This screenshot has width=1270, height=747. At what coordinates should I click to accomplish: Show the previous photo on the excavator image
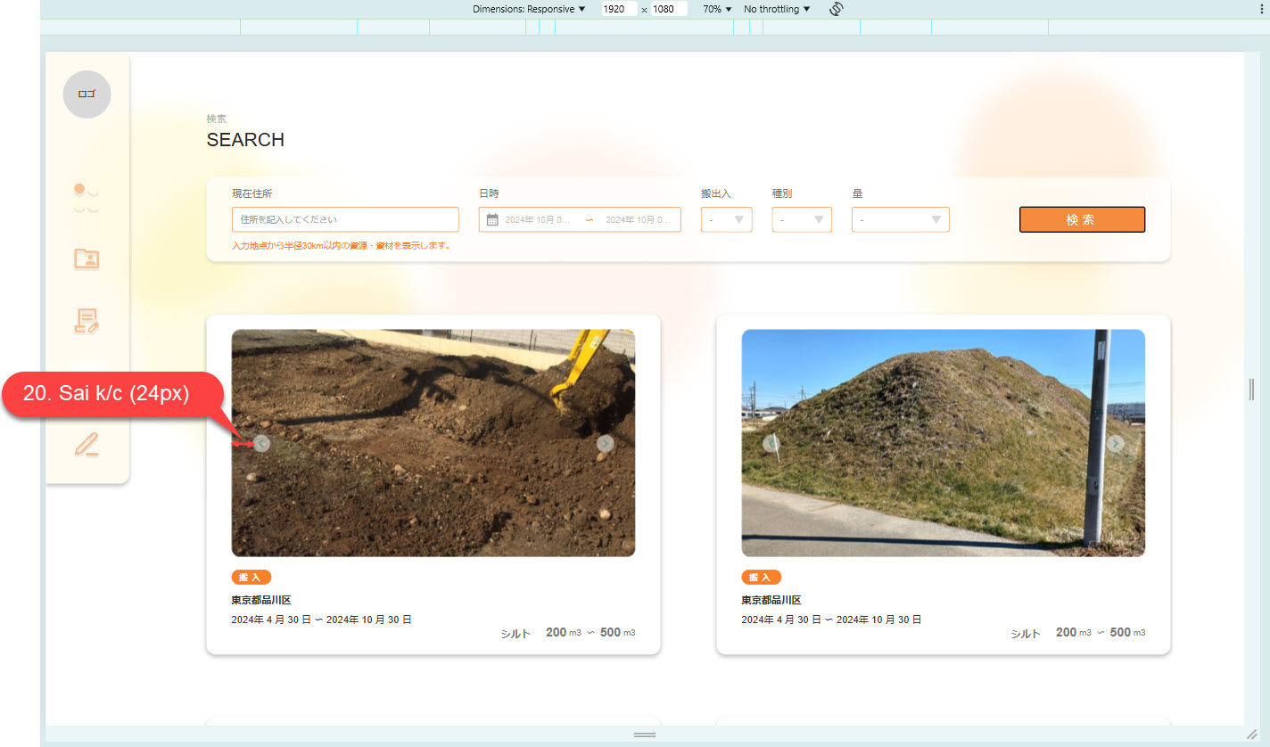[x=261, y=443]
